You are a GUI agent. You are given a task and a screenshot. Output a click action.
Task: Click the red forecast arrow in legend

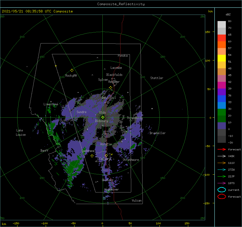[222, 149]
